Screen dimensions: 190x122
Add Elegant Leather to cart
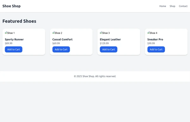point(109,50)
